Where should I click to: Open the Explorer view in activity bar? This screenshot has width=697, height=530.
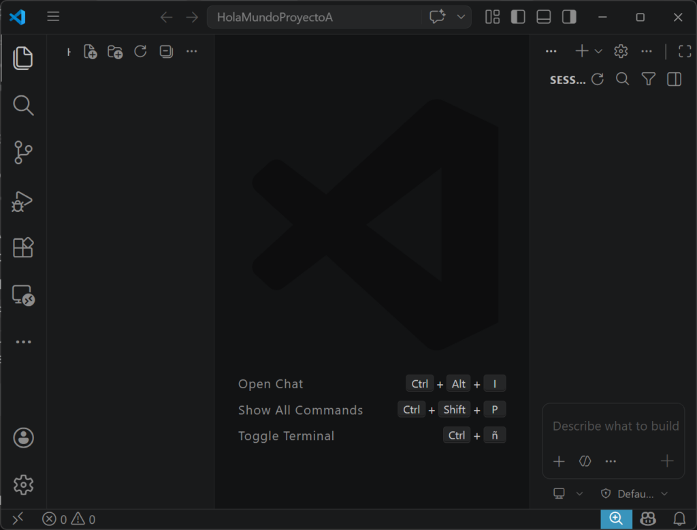point(23,58)
